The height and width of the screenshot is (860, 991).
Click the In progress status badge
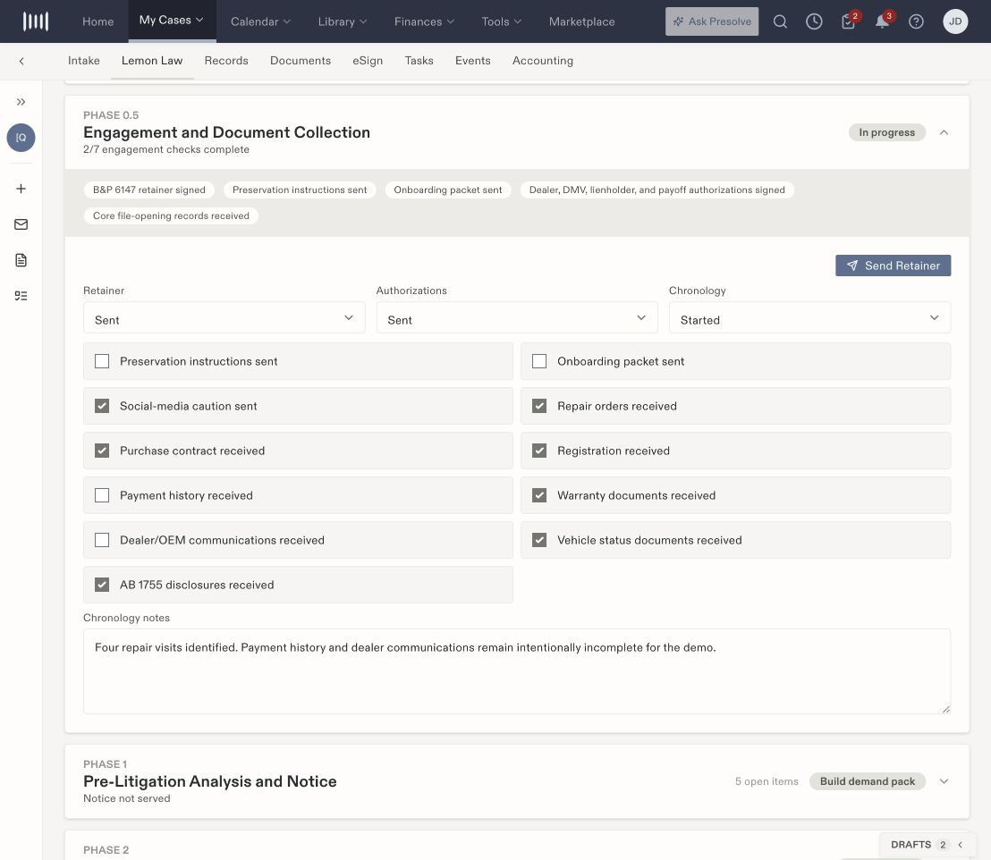coord(886,132)
